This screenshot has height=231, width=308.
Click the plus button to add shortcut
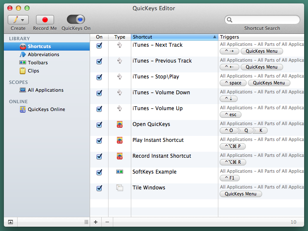tap(96, 222)
